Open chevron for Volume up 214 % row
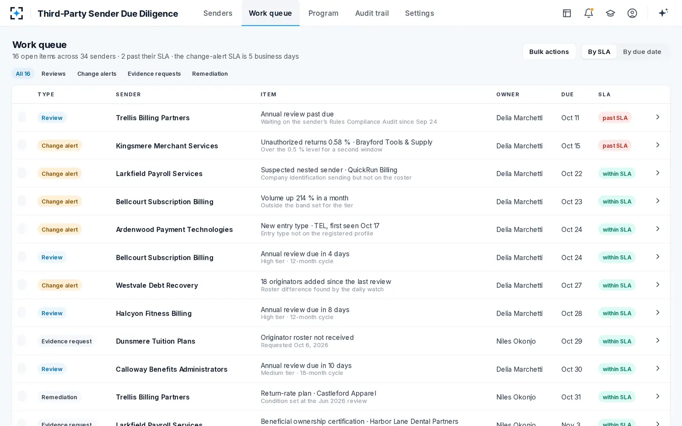This screenshot has height=426, width=682. tap(658, 201)
